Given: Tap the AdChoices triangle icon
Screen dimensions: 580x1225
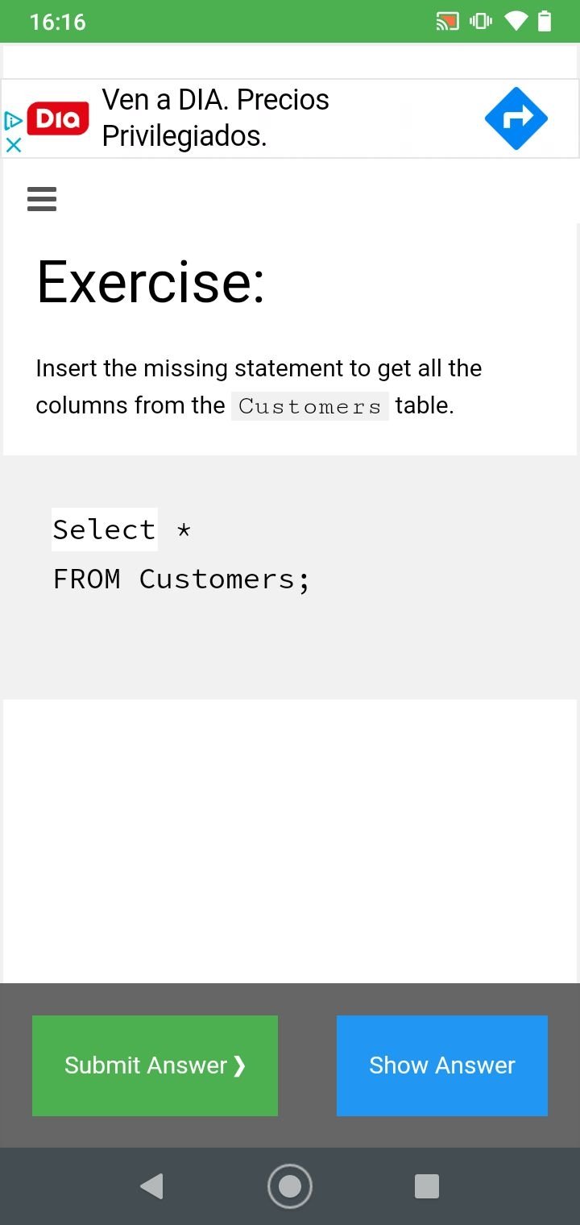Looking at the screenshot, I should pyautogui.click(x=13, y=121).
